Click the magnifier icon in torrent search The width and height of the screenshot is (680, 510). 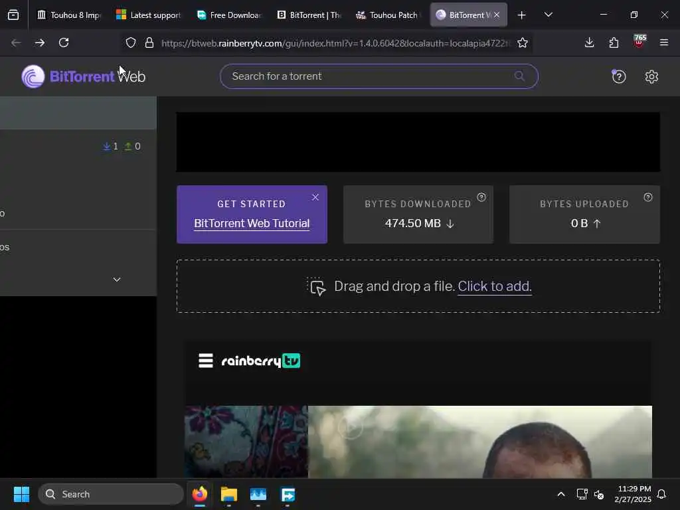(x=519, y=76)
